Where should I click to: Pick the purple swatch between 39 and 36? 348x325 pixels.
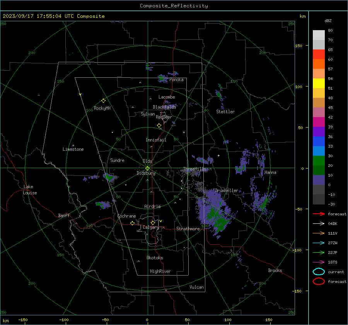319,132
